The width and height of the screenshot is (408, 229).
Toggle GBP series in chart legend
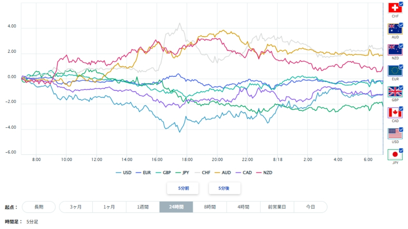click(x=163, y=173)
